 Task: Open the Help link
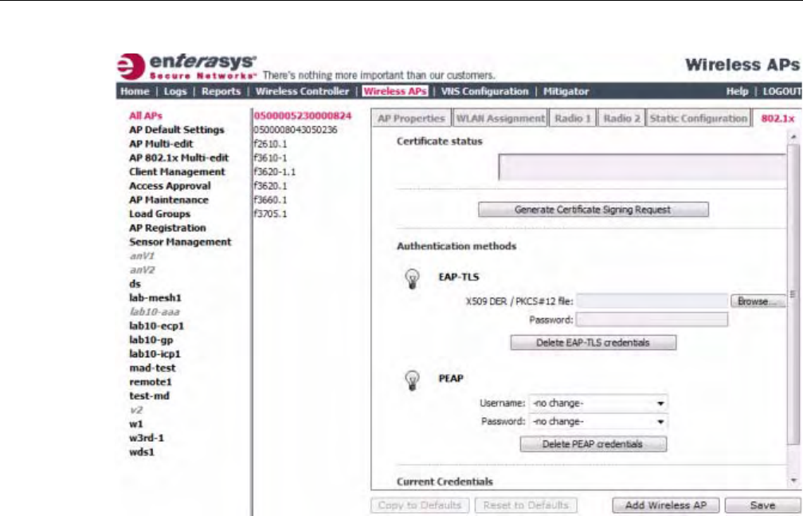coord(737,91)
